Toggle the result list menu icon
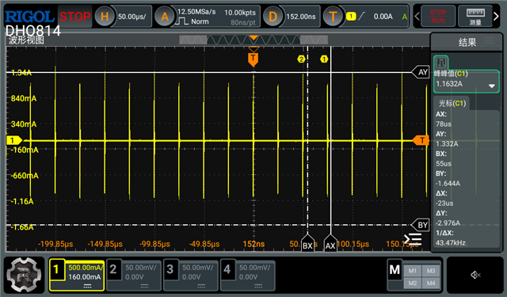 [413, 239]
